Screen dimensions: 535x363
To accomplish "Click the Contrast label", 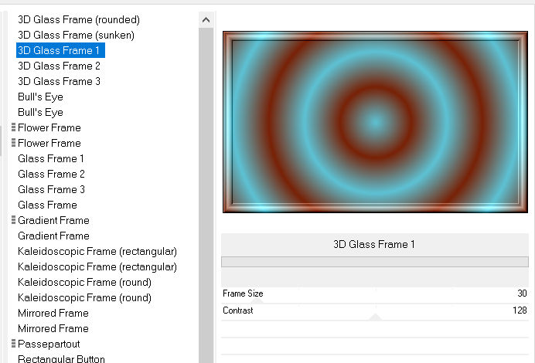I will (238, 310).
